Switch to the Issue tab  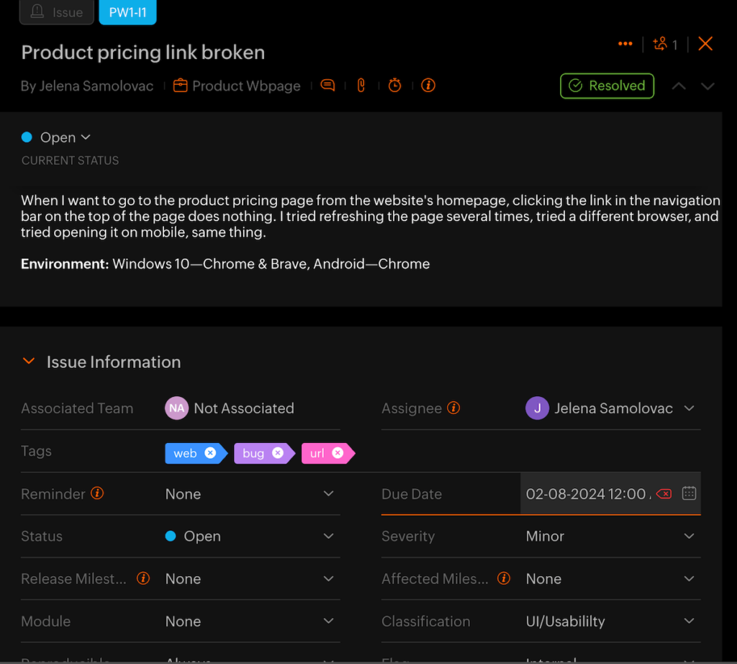click(56, 12)
